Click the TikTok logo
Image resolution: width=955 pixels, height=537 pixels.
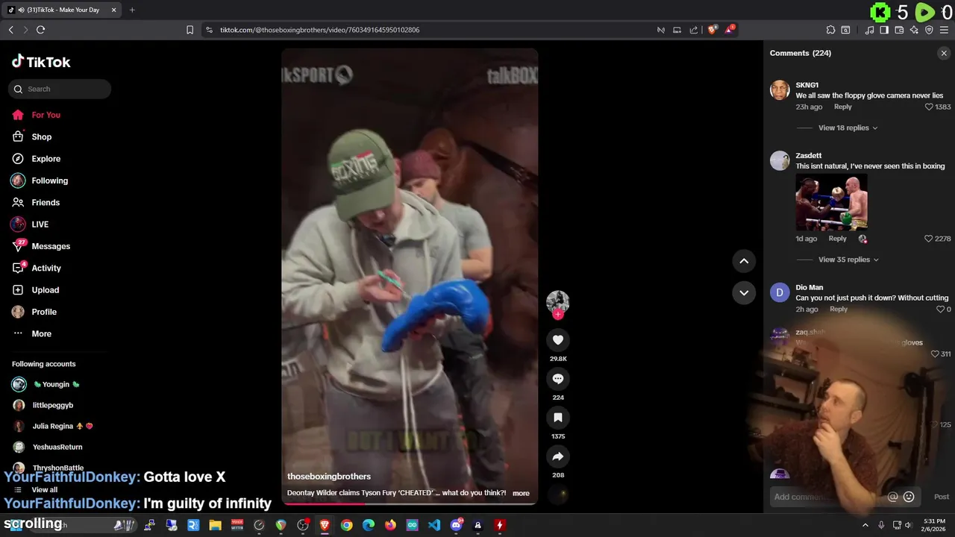point(41,62)
